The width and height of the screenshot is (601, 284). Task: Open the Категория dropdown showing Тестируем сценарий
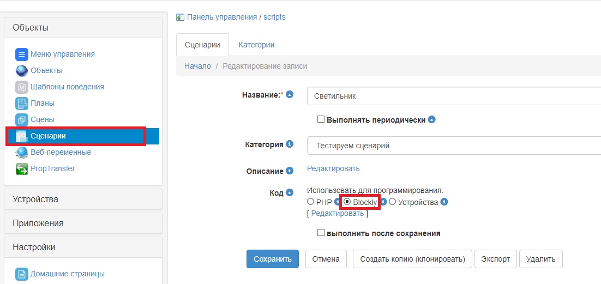coord(454,146)
